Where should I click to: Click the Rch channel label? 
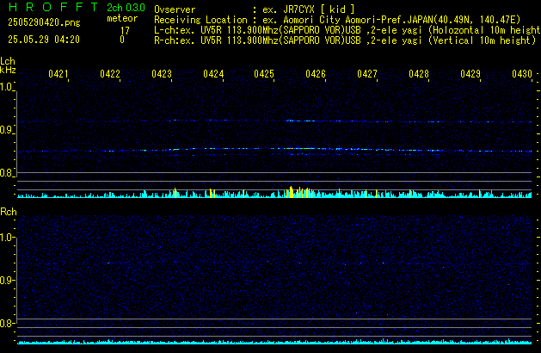pos(9,212)
